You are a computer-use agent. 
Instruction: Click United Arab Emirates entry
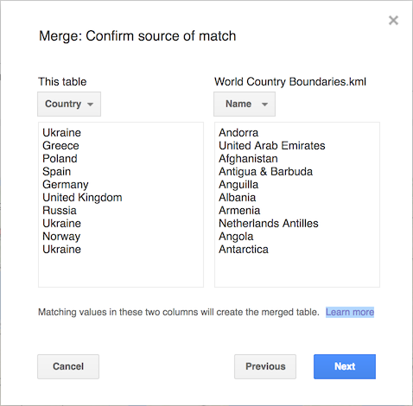pos(272,145)
